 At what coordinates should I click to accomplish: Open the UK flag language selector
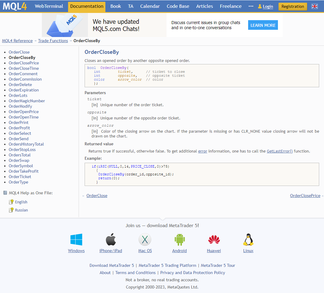point(314,6)
